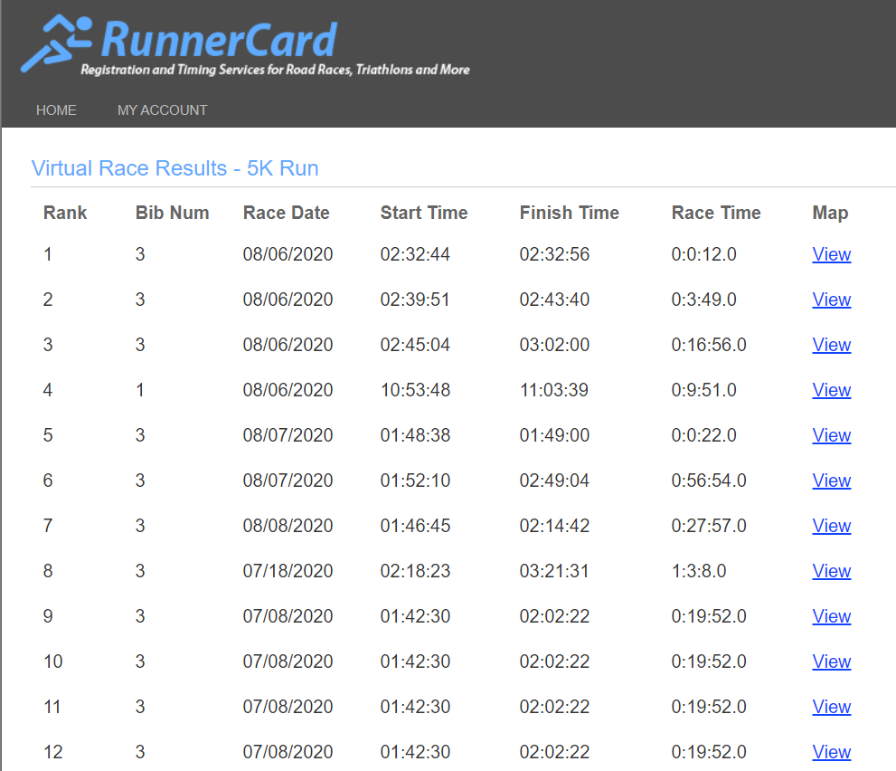Click the RunnerCard title text
Image resolution: width=896 pixels, height=771 pixels.
[x=219, y=38]
